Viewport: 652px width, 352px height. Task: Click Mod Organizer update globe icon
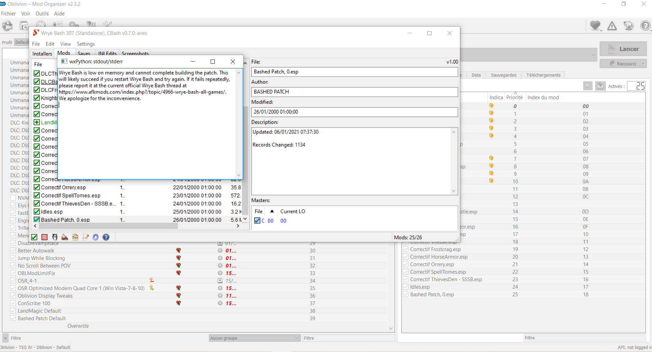pos(628,26)
